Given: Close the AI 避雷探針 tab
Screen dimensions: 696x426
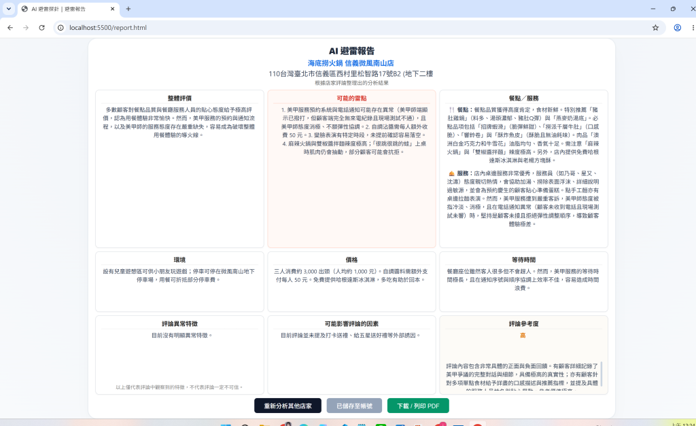Looking at the screenshot, I should (112, 9).
